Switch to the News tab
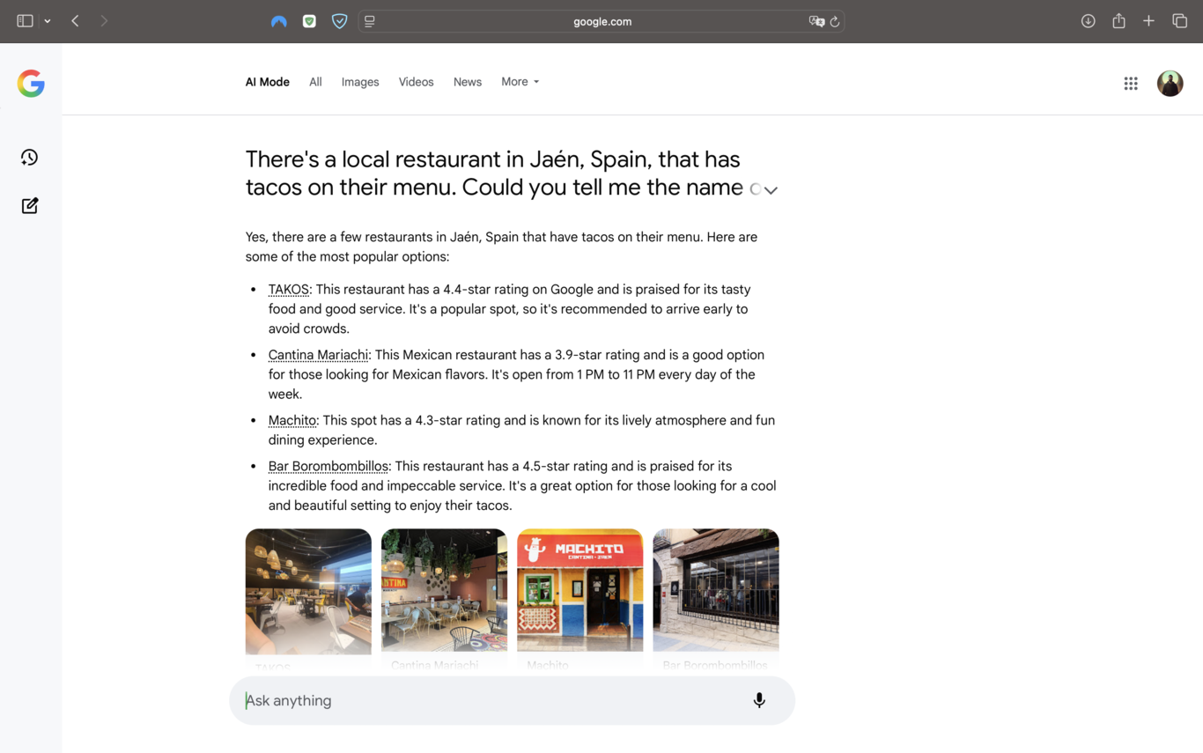Viewport: 1203px width, 753px height. pyautogui.click(x=468, y=82)
